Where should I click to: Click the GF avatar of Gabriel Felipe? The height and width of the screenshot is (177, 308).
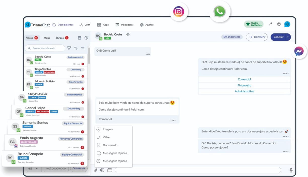19,112
